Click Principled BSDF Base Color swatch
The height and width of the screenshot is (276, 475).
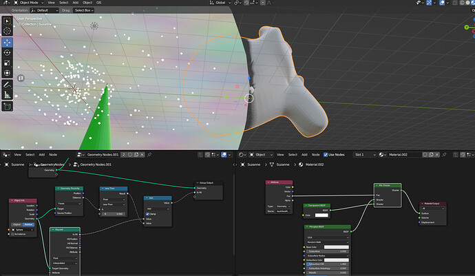pyautogui.click(x=336, y=247)
